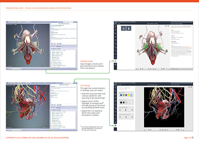Switch to 3D Views tab in top-left window
The image size is (199, 145).
pos(53,46)
